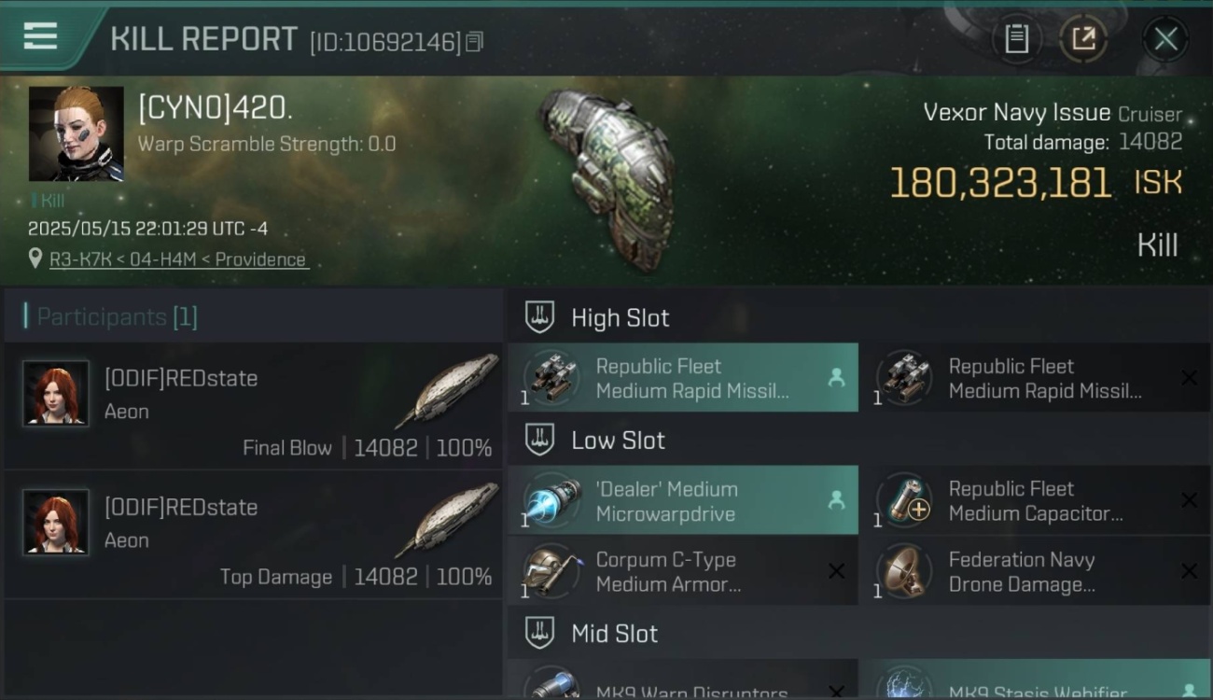The width and height of the screenshot is (1213, 700).
Task: View the [CYNO]420. pilot portrait
Action: click(x=77, y=133)
